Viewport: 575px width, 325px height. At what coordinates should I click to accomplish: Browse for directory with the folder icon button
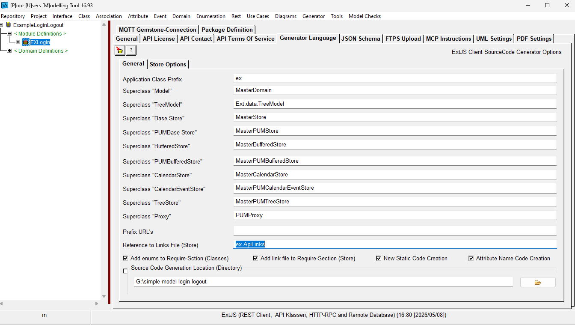[x=538, y=282]
